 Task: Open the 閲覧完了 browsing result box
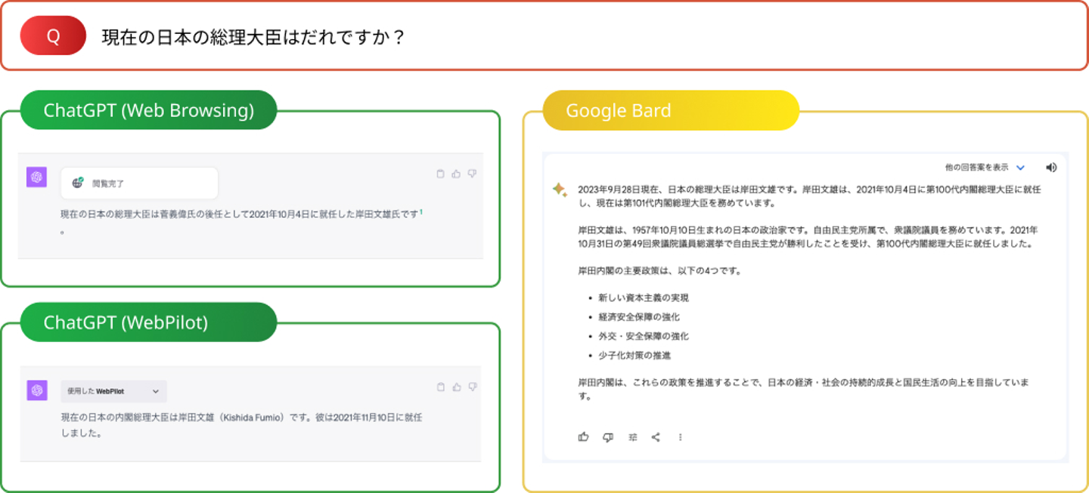pyautogui.click(x=139, y=183)
